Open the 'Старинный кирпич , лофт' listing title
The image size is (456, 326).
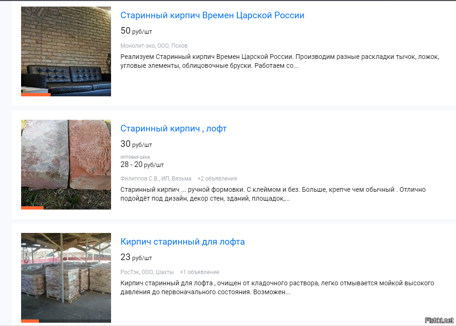point(173,129)
